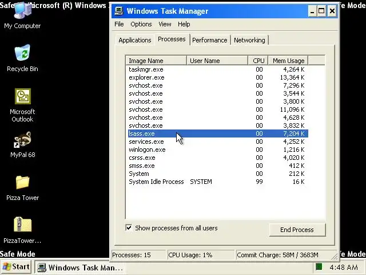Select the System process row
The width and height of the screenshot is (366, 275).
218,174
